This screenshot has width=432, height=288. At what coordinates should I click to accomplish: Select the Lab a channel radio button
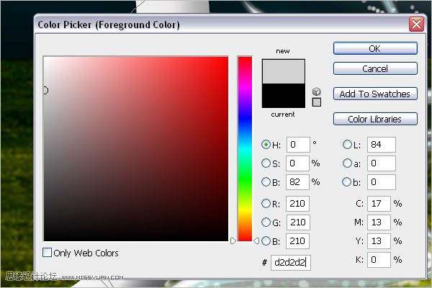click(347, 163)
